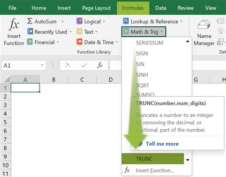The image size is (226, 177).
Task: Click the formula bar enter checkmark icon
Action: [x=84, y=65]
